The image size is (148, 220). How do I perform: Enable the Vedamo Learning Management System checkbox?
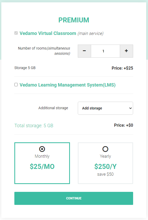click(16, 85)
